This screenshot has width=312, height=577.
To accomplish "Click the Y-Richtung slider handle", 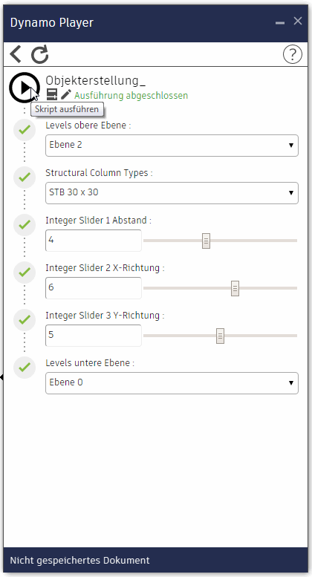I will [220, 336].
